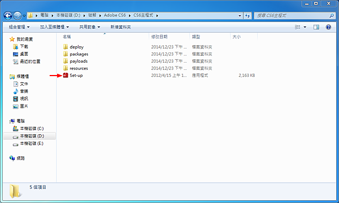Click the blue help question icon
Viewport: 339px width, 203px height.
(328, 27)
